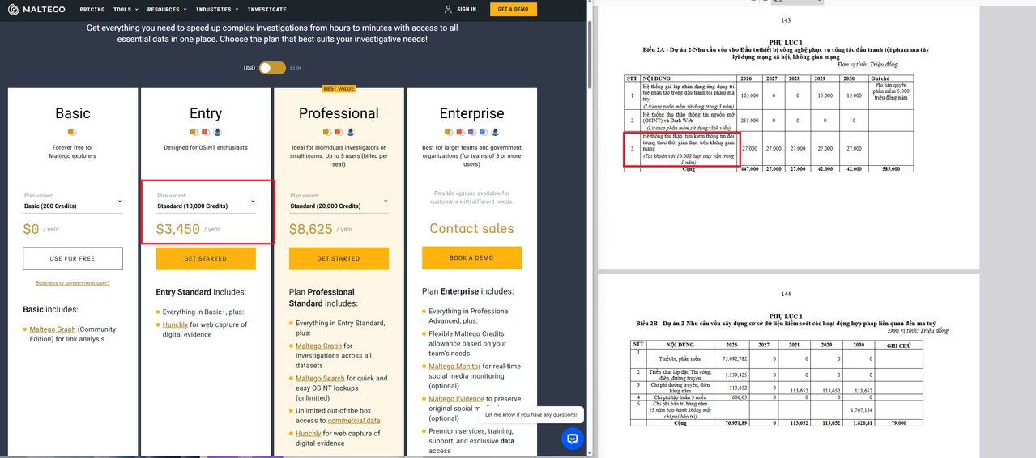The height and width of the screenshot is (458, 1036).
Task: Click the 'Enterprise' plan heading
Action: click(x=471, y=113)
